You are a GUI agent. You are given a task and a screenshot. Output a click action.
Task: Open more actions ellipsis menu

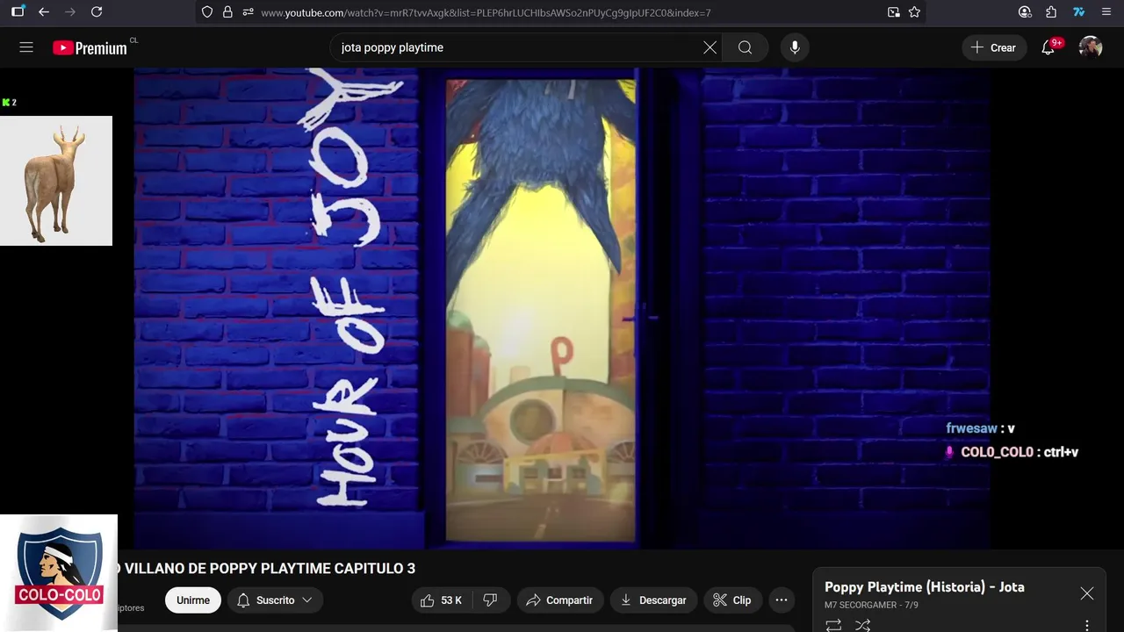pos(782,600)
